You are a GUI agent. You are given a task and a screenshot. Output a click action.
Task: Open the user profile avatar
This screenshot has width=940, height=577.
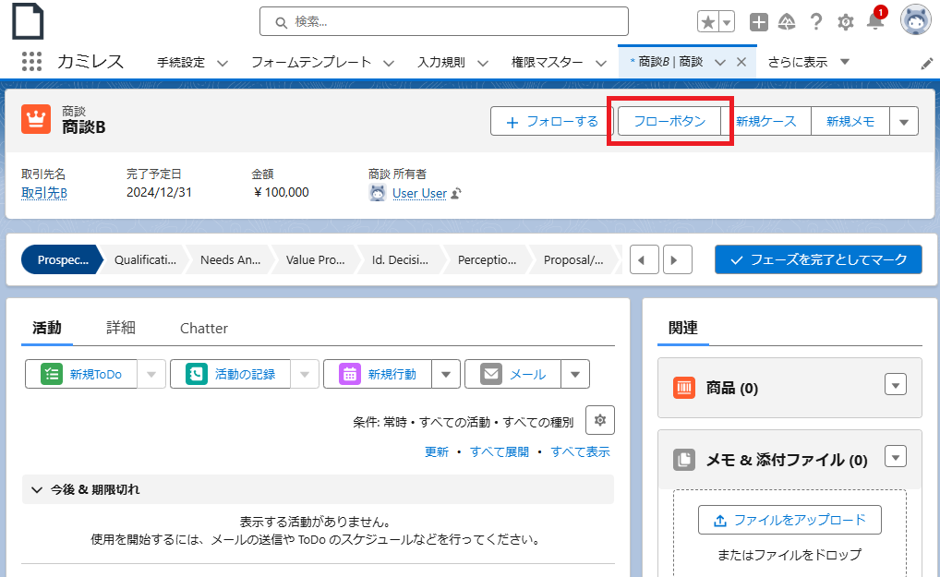coord(915,20)
